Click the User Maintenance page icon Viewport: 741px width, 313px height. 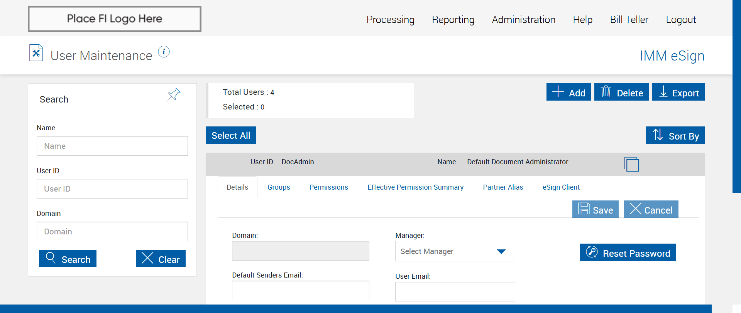36,53
